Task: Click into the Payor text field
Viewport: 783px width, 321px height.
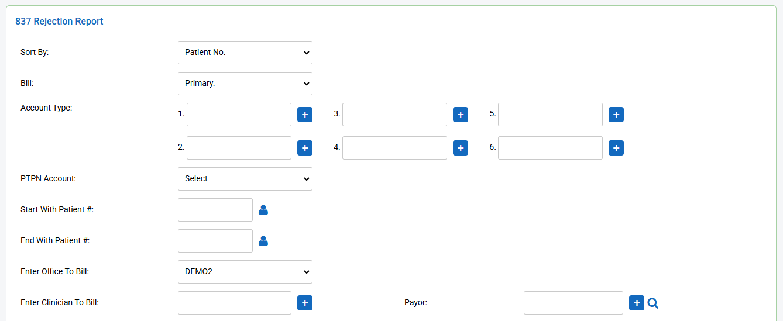Action: pos(573,303)
